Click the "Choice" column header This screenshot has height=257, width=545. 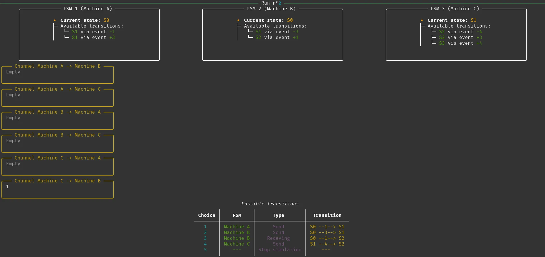point(207,215)
